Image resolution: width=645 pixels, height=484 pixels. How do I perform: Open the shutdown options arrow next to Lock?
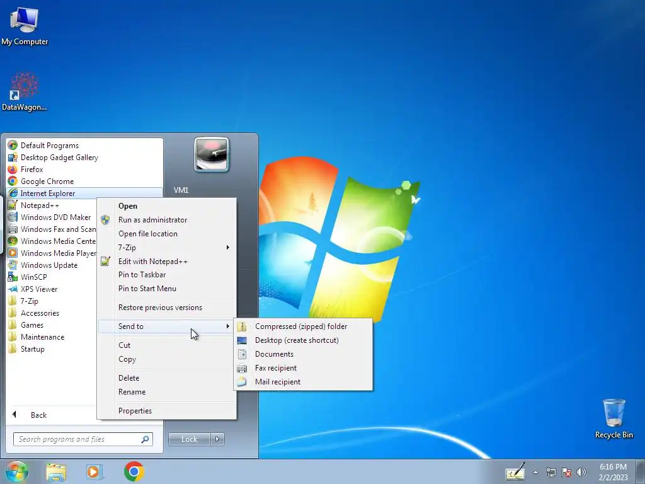[x=217, y=439]
